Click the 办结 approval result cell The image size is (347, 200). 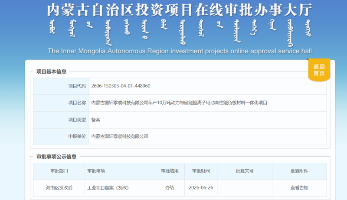170,187
